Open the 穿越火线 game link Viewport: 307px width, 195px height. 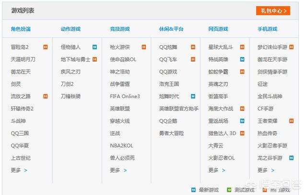[x=120, y=121]
